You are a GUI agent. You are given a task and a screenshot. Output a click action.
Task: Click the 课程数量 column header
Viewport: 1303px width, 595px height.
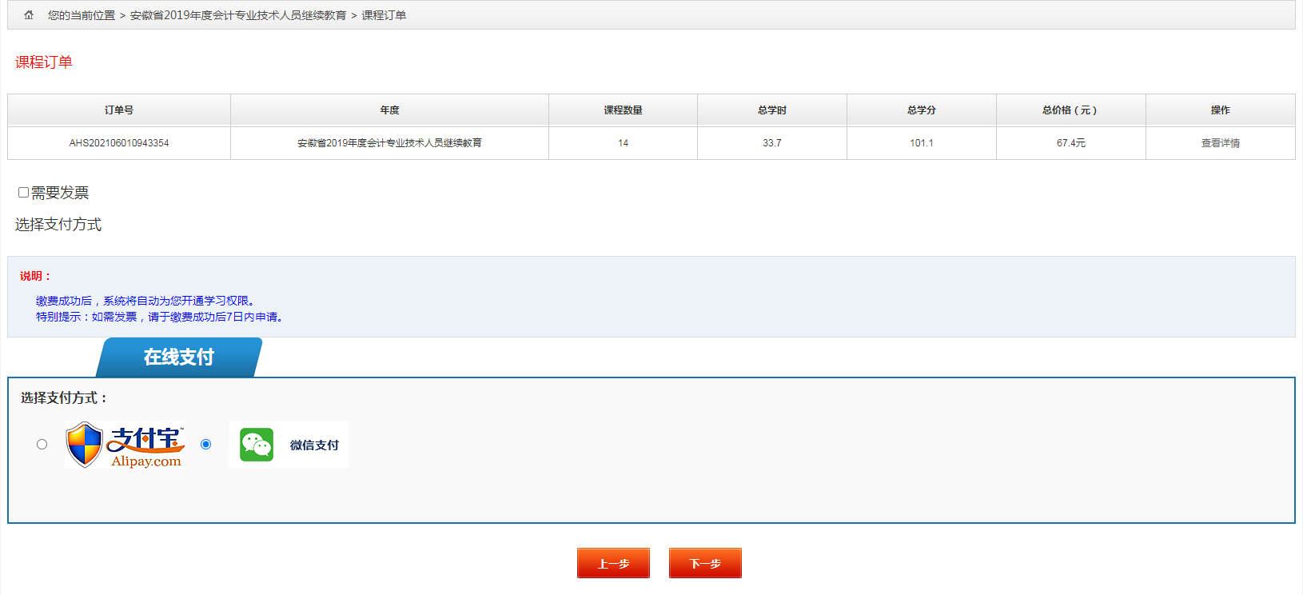(623, 110)
